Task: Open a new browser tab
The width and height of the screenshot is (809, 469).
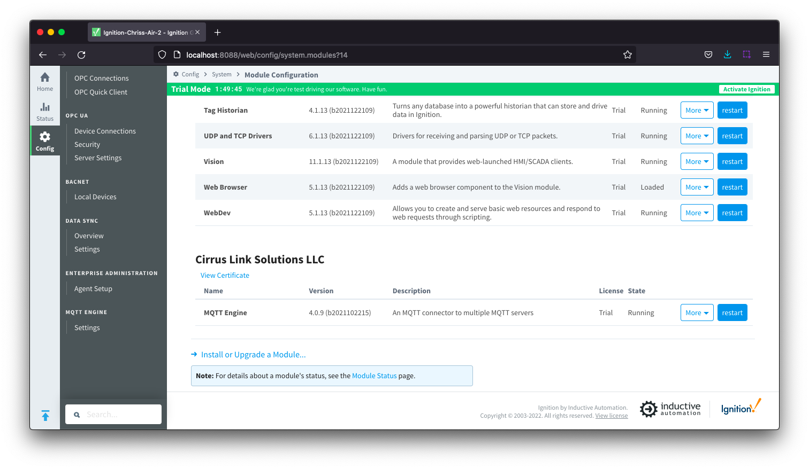Action: coord(217,33)
